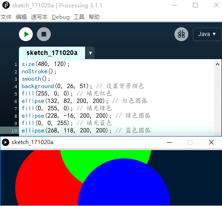The image size is (222, 206).
Task: Run the sketch with the play button
Action: point(26,34)
